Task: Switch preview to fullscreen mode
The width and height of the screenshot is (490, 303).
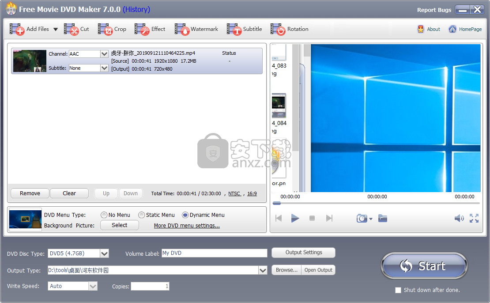Action: click(x=474, y=218)
